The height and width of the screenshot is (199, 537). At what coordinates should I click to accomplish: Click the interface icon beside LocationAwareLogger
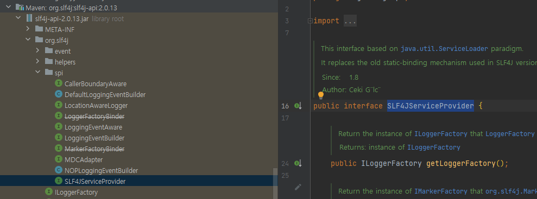click(59, 105)
